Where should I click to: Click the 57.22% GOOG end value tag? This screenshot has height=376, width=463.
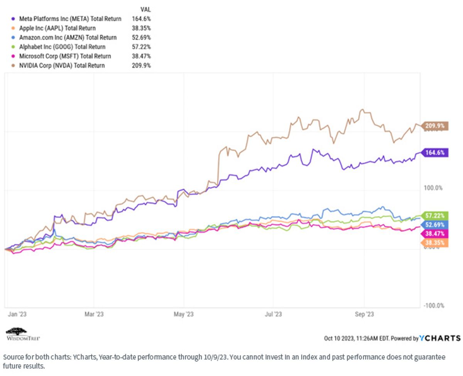point(435,215)
